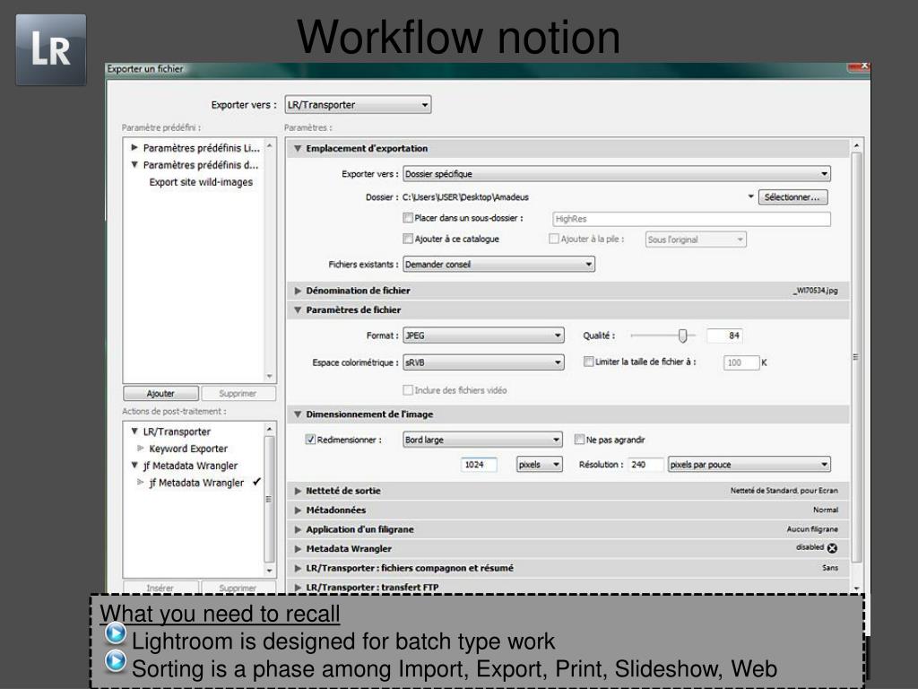Select Keyword Exporter action
918x689 pixels.
click(x=188, y=449)
